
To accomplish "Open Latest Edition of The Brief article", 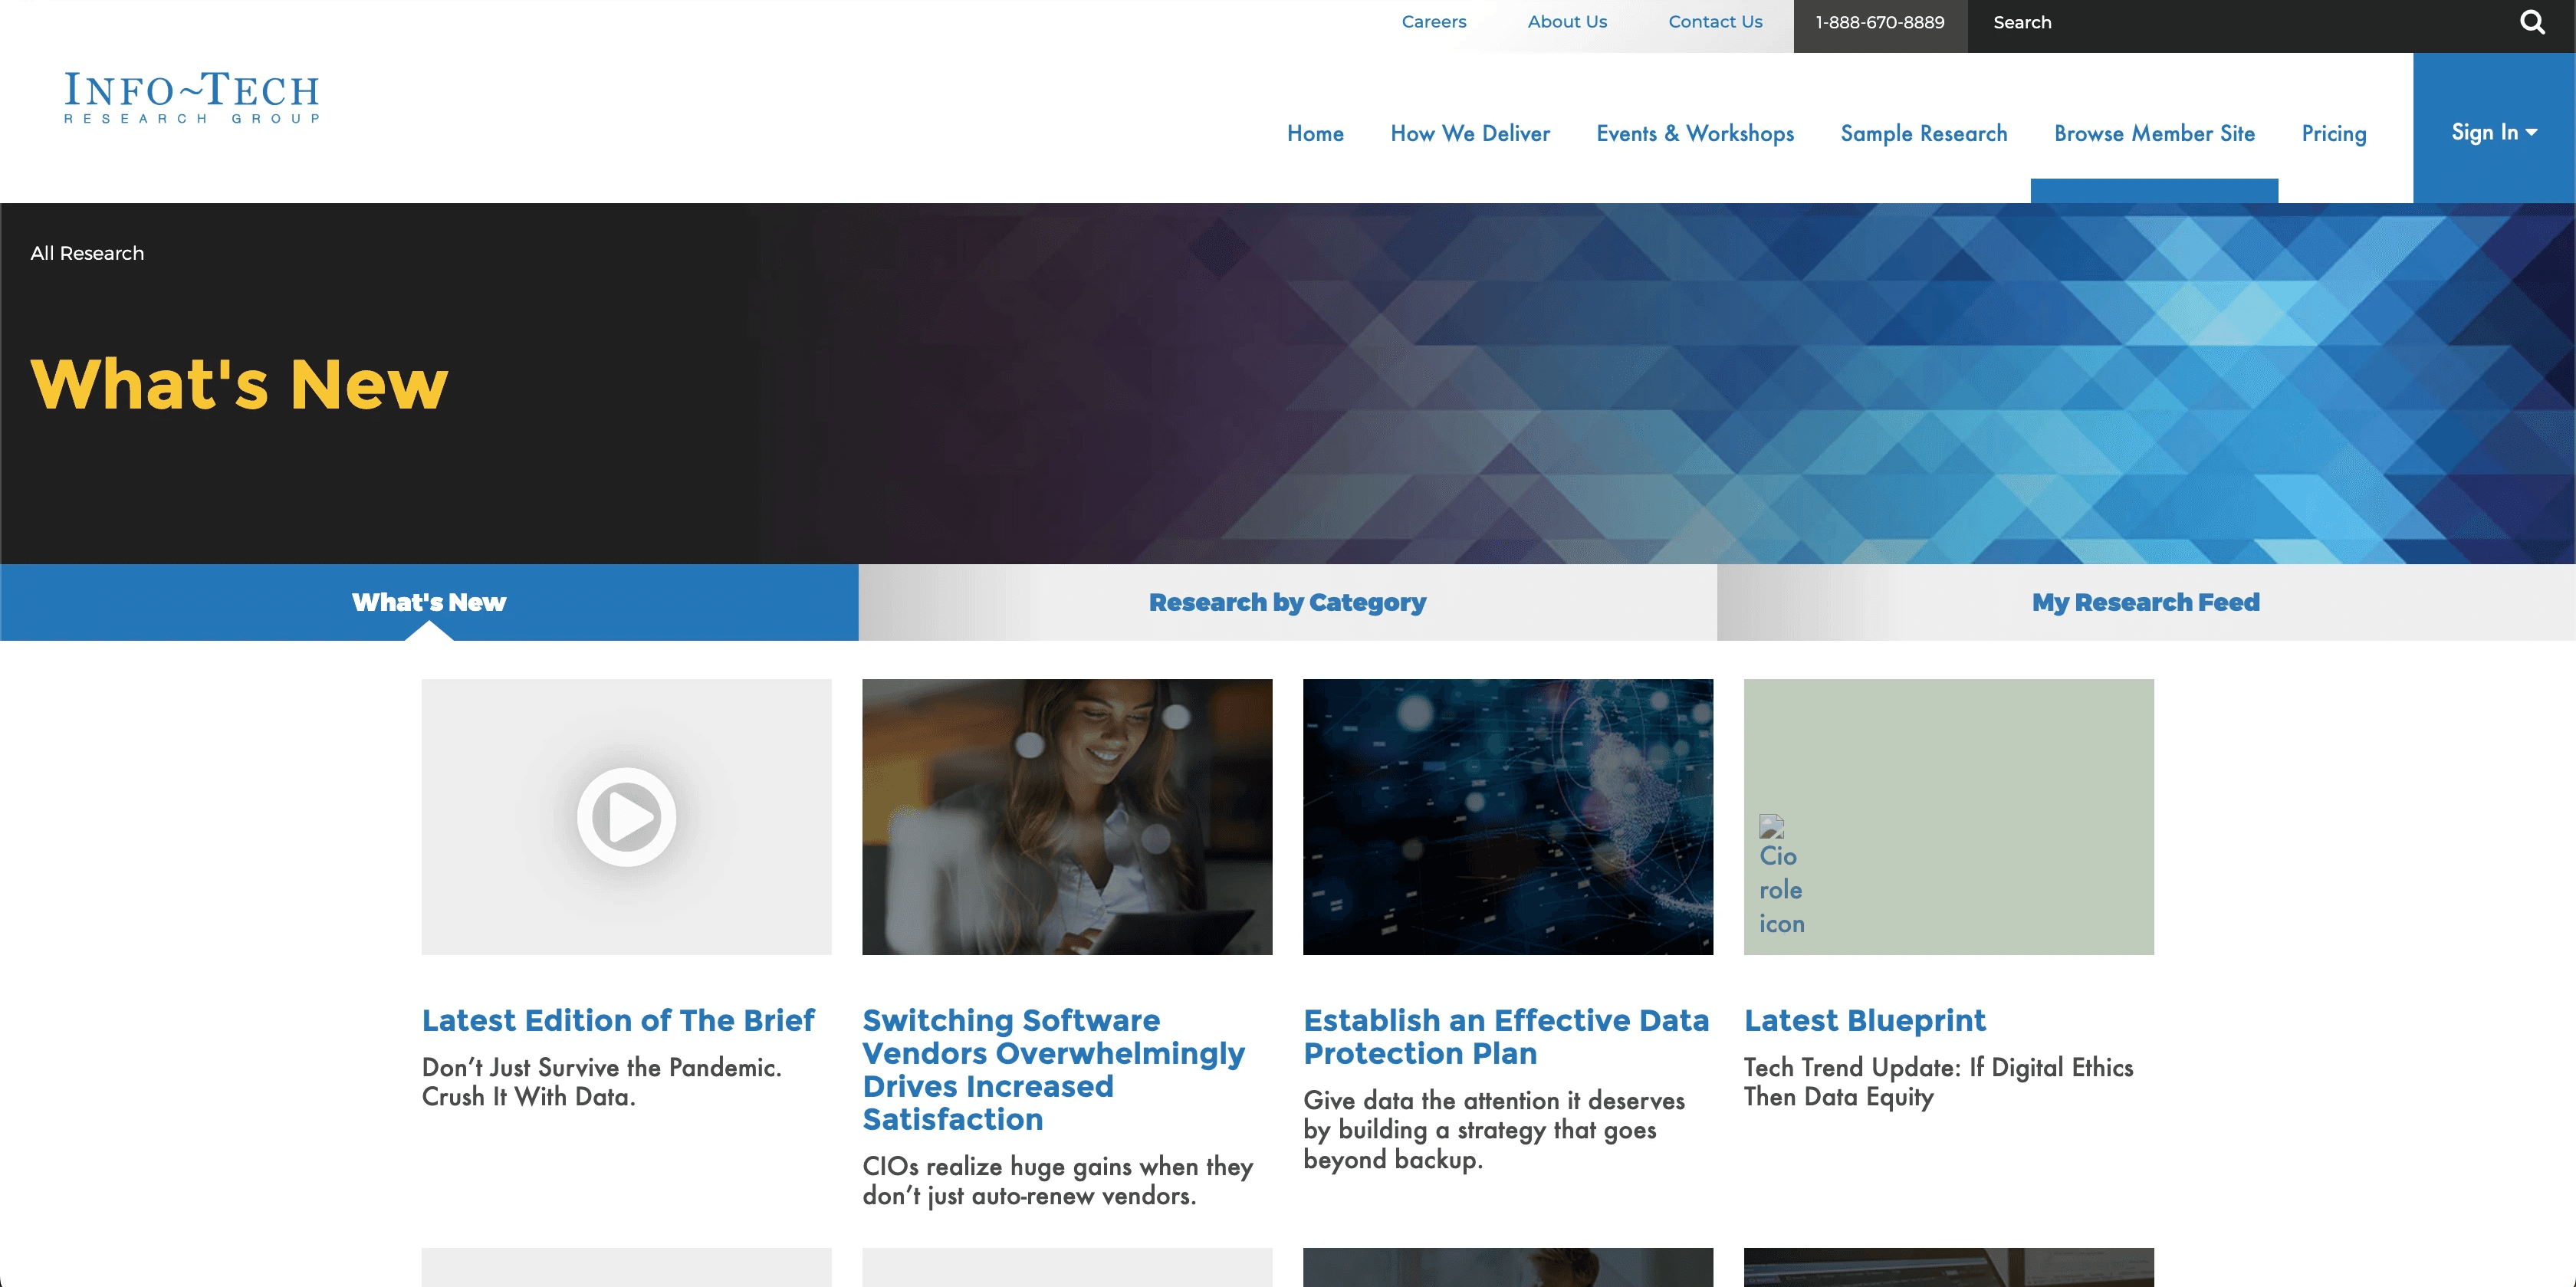I will click(618, 1020).
